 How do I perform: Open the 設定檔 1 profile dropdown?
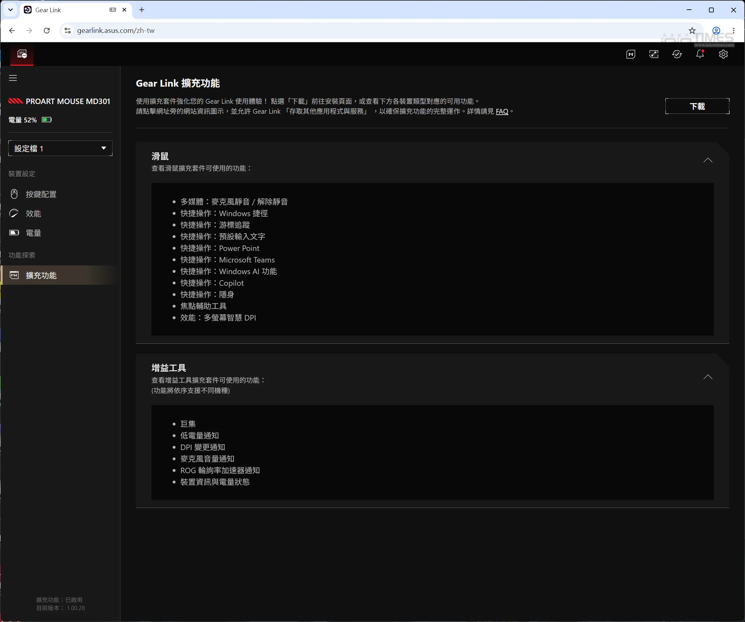point(60,148)
